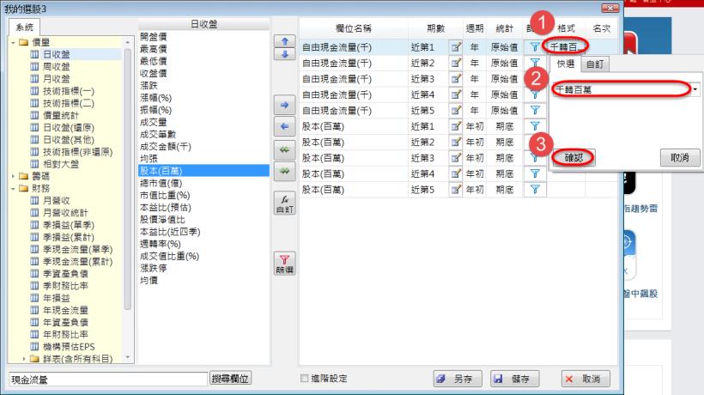
Task: Collapse the 價量 folder in tree
Action: pos(13,42)
